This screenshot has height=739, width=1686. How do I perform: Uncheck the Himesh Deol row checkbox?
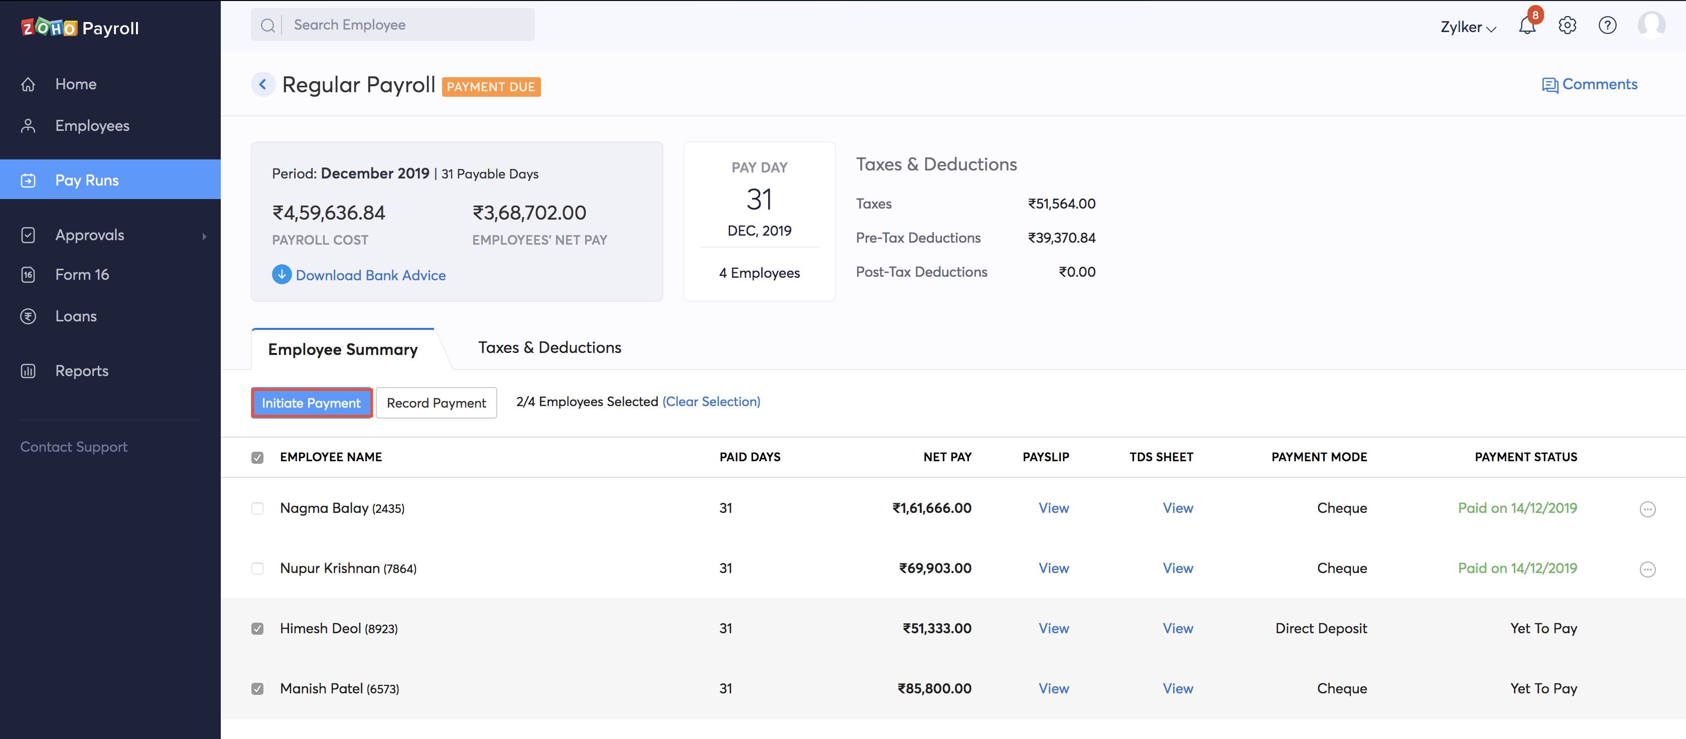pyautogui.click(x=257, y=629)
